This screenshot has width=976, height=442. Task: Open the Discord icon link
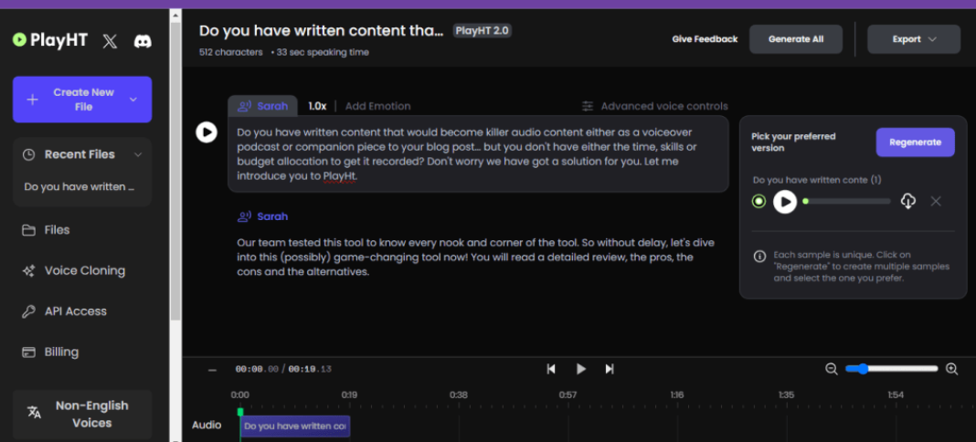tap(143, 41)
